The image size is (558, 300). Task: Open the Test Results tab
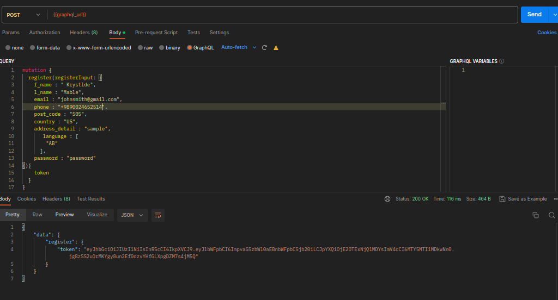91,199
